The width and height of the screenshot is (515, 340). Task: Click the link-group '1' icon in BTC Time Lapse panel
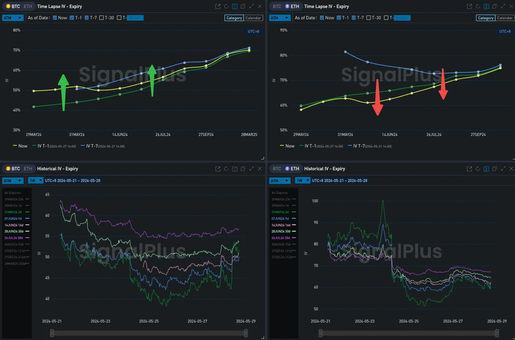click(x=235, y=6)
